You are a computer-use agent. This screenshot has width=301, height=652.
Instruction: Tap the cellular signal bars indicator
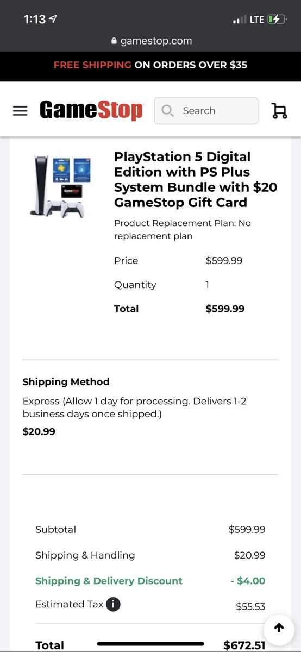(x=239, y=20)
